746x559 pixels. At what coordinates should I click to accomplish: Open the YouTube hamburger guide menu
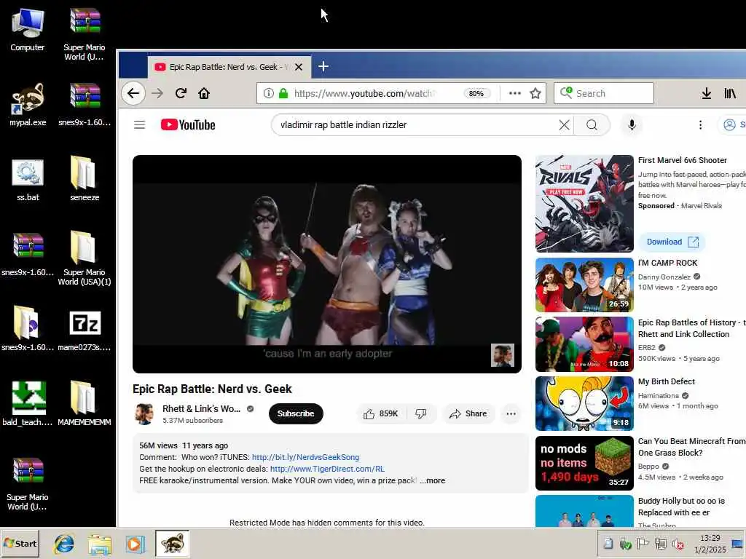coord(139,125)
